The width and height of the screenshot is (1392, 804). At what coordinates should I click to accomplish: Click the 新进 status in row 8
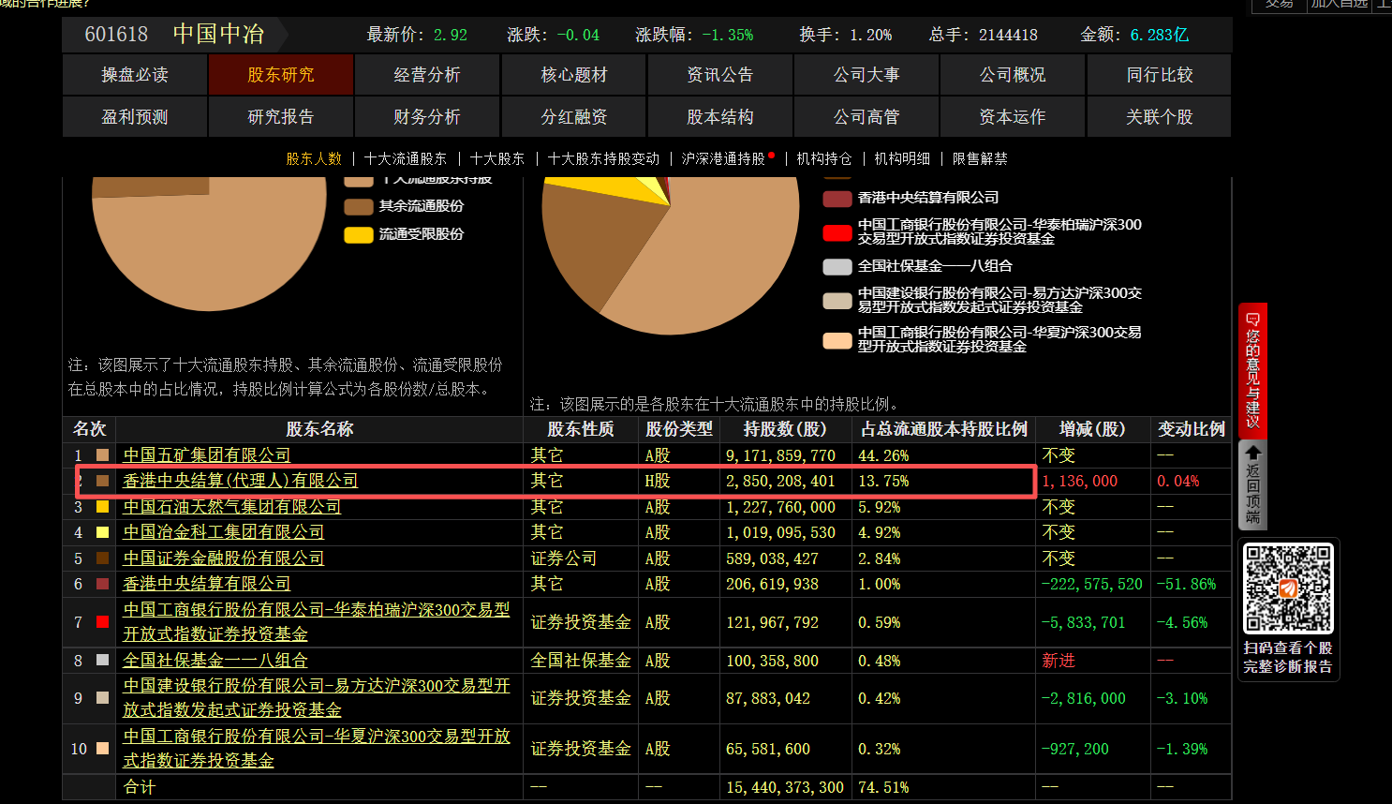[x=1059, y=661]
